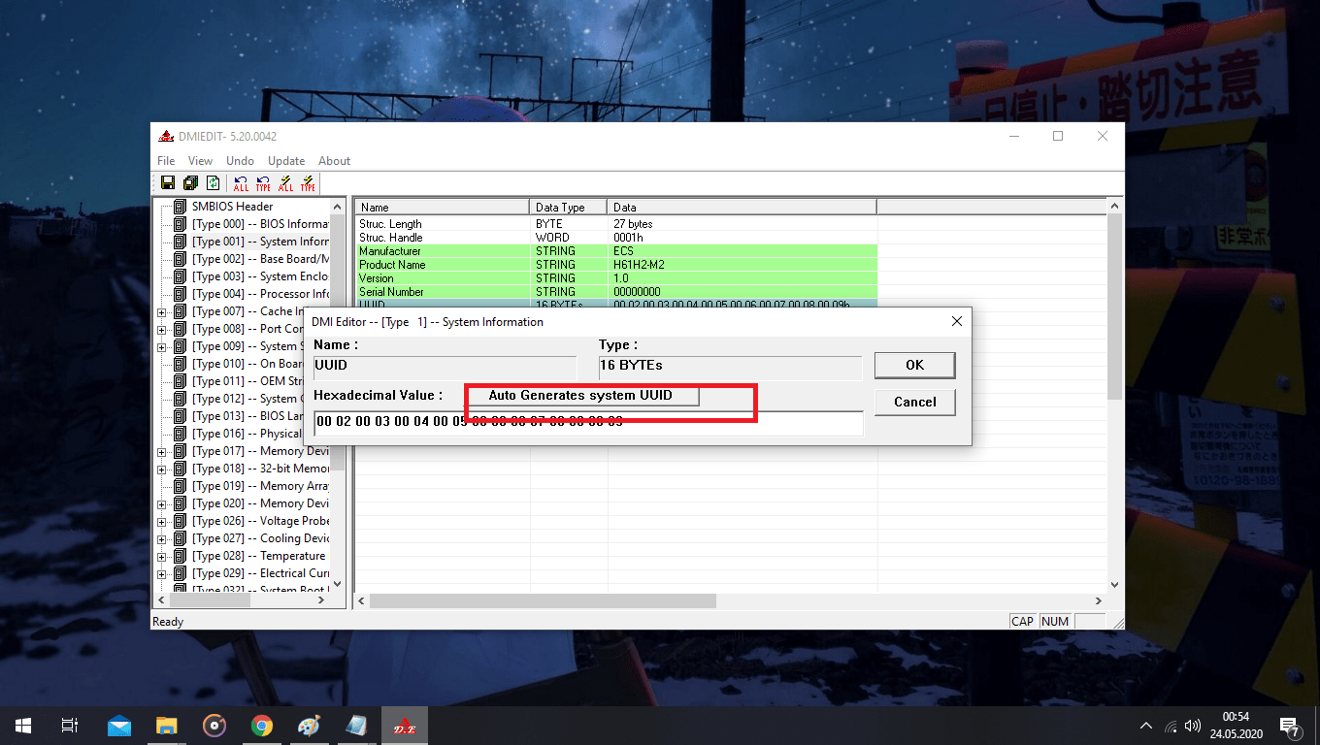Viewport: 1320px width, 745px height.
Task: Click data table horizontal scroll left arrow
Action: pyautogui.click(x=362, y=600)
